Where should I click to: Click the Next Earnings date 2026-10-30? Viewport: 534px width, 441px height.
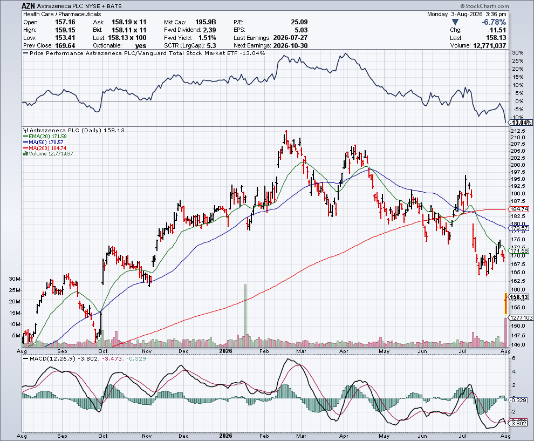[x=291, y=46]
